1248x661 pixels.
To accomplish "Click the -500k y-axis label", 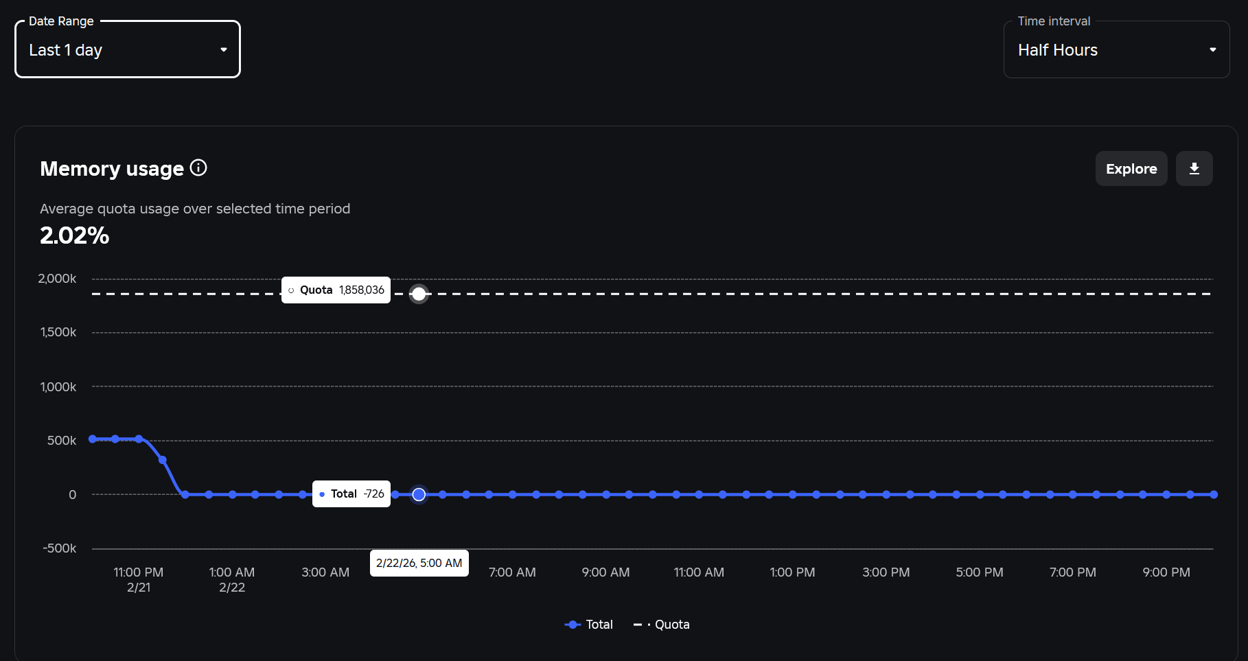I will tap(60, 548).
